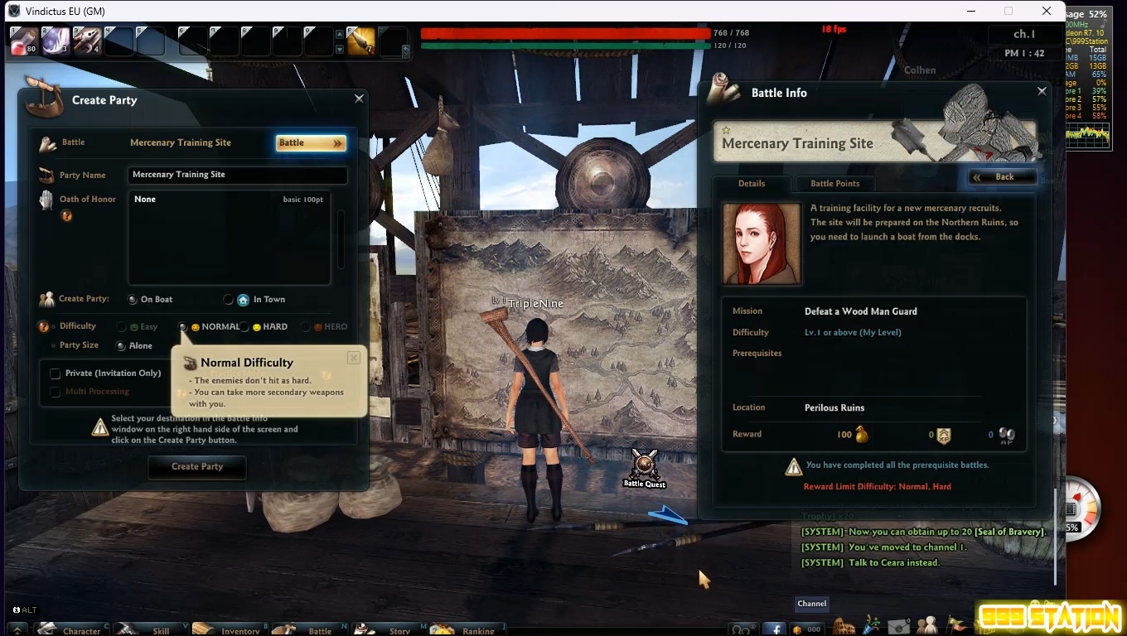
Task: Close the Normal Difficulty tooltip
Action: (x=354, y=358)
